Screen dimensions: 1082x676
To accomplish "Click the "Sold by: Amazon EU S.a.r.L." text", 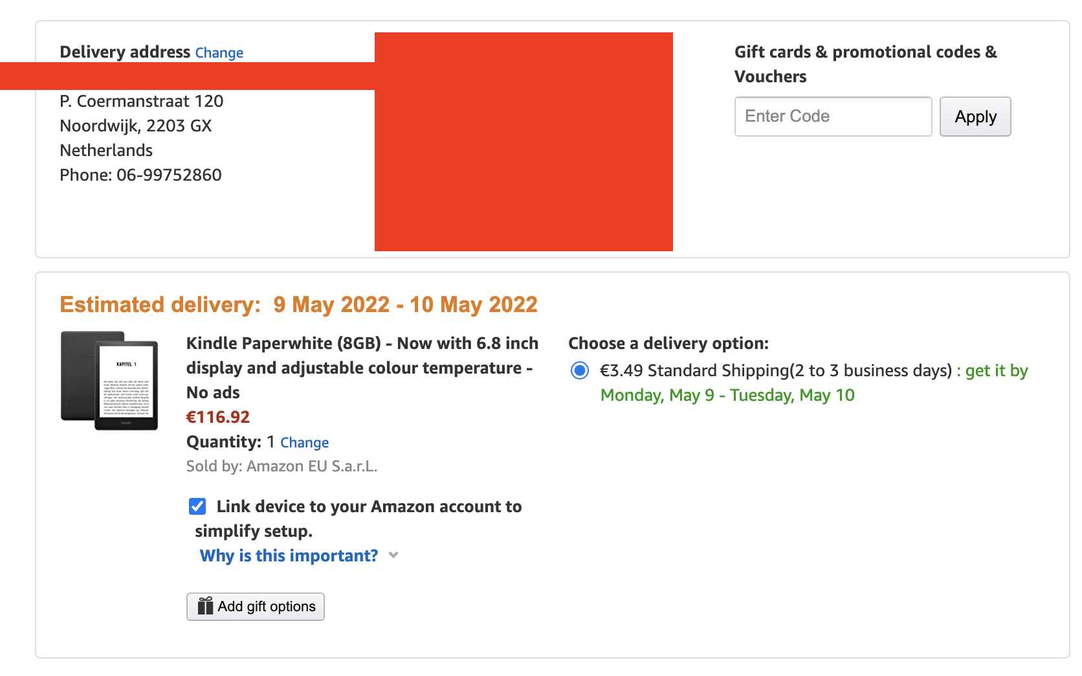I will click(x=282, y=466).
